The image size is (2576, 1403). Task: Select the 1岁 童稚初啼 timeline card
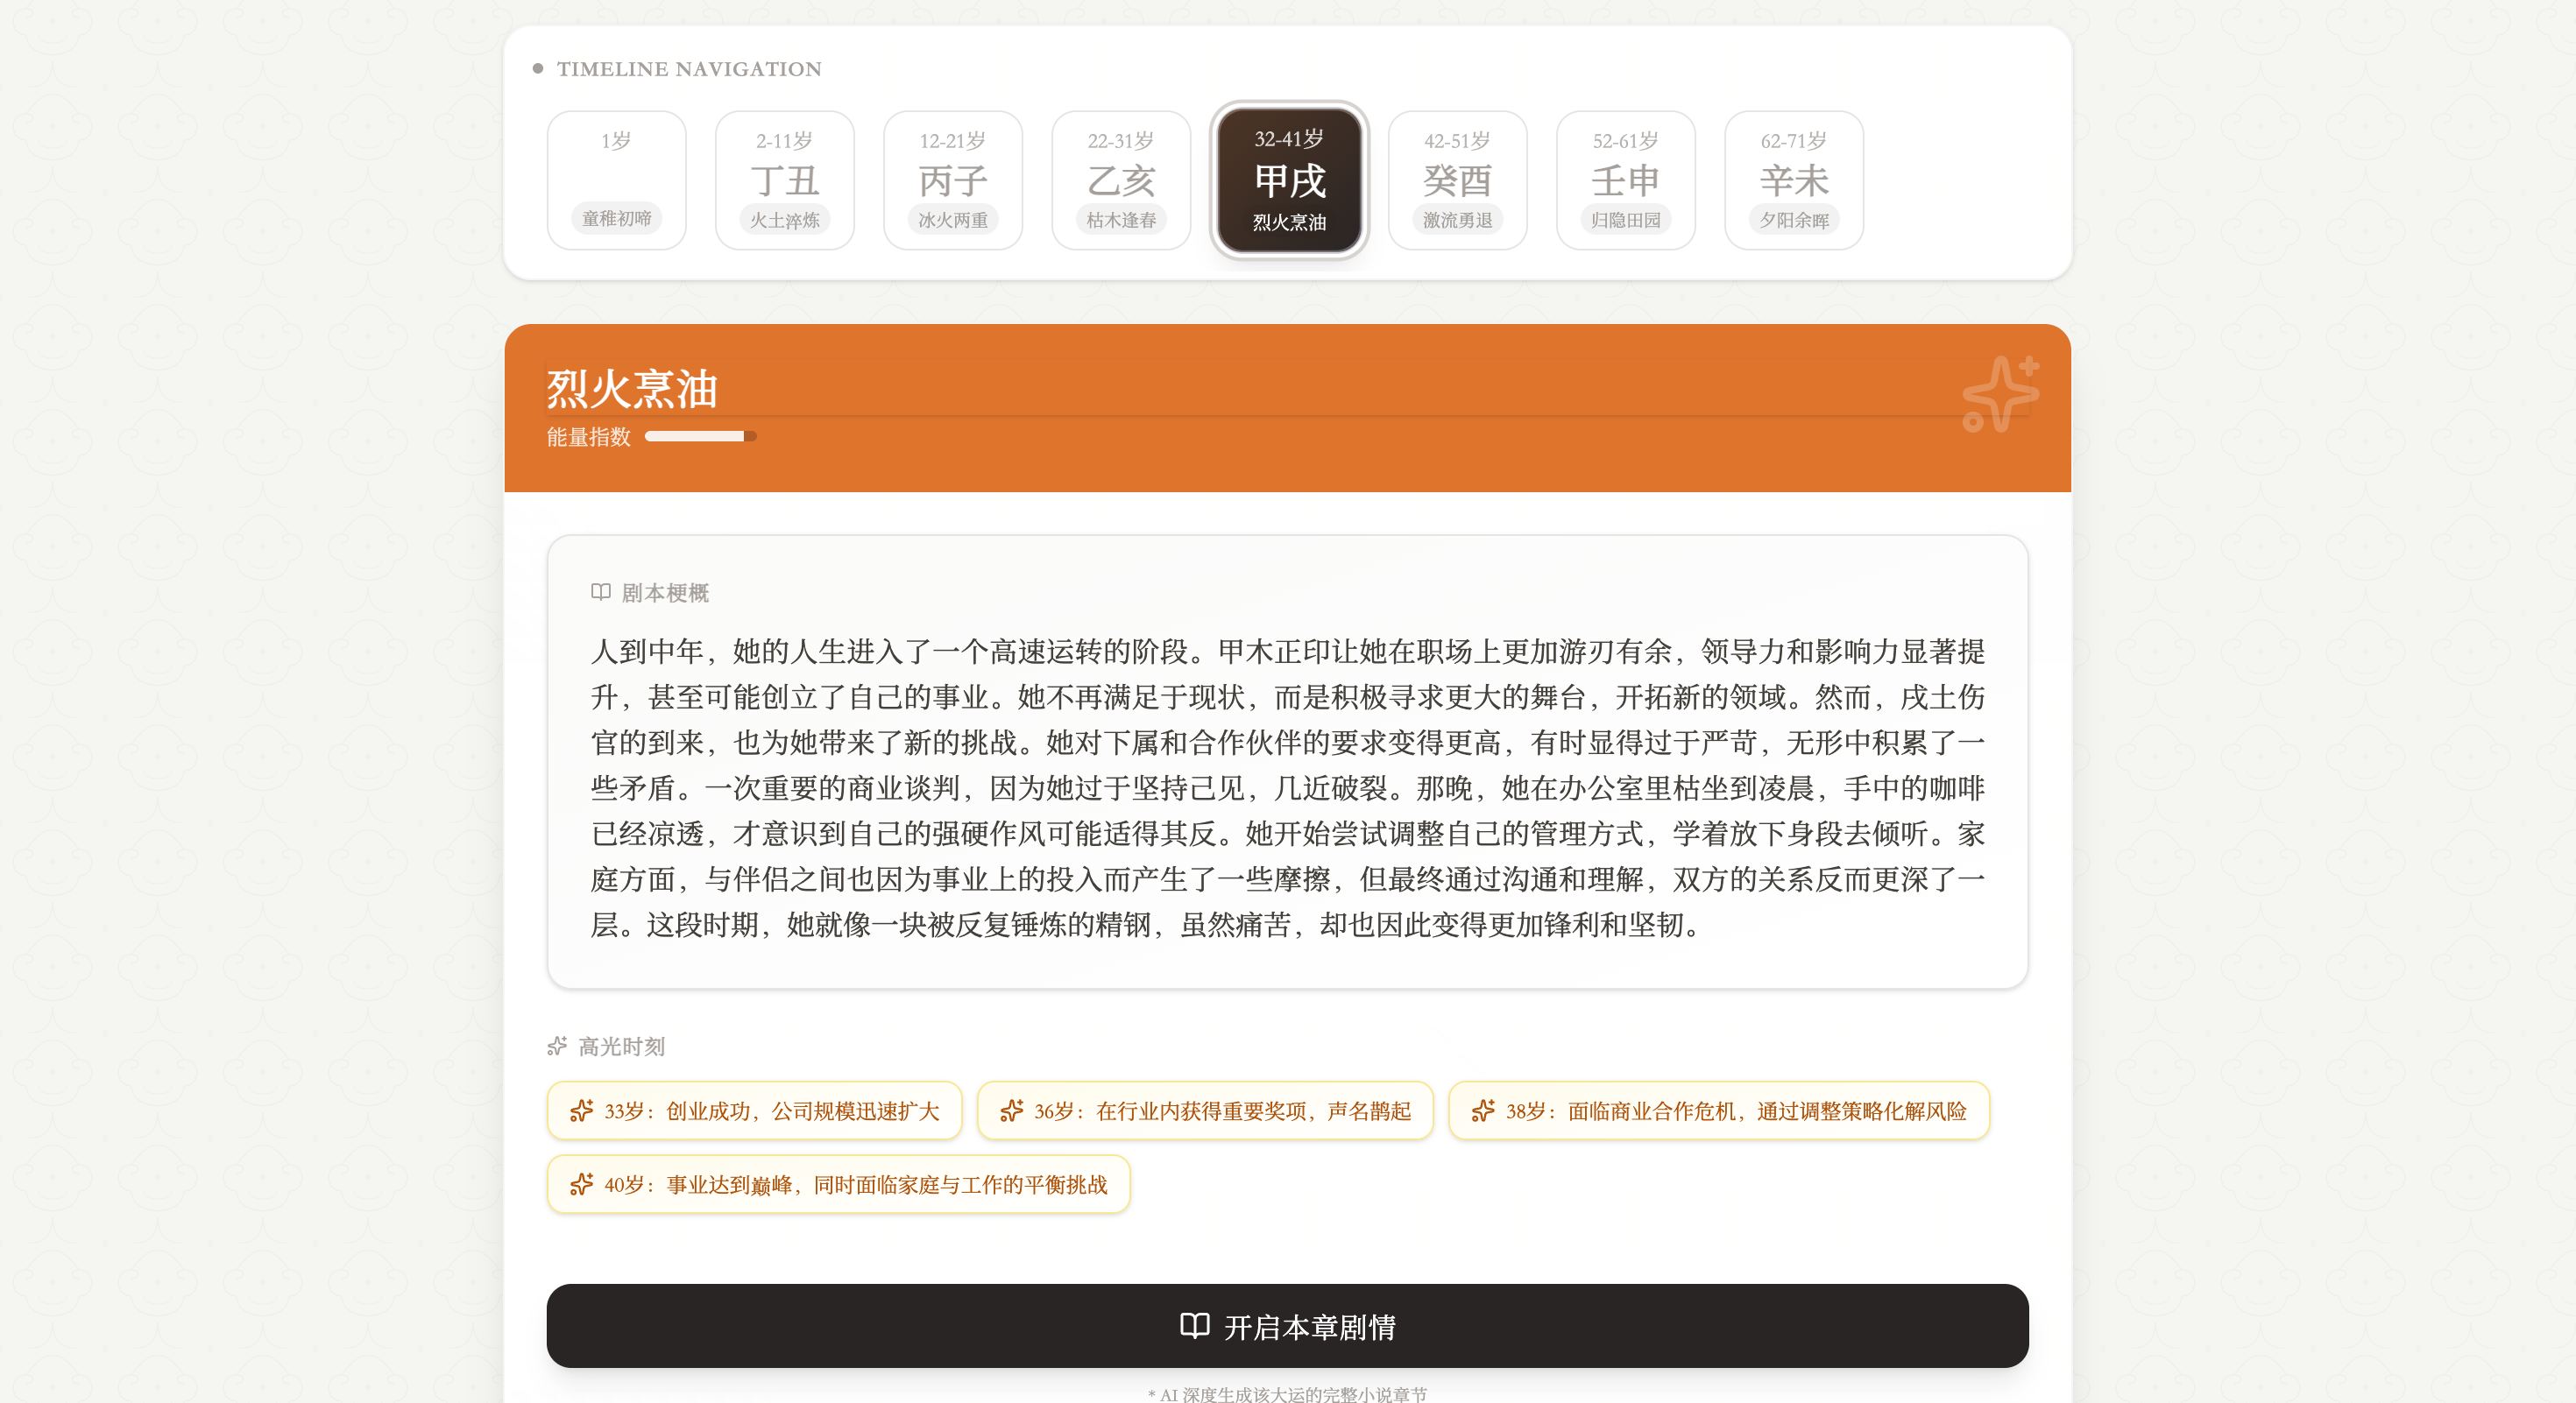click(616, 180)
